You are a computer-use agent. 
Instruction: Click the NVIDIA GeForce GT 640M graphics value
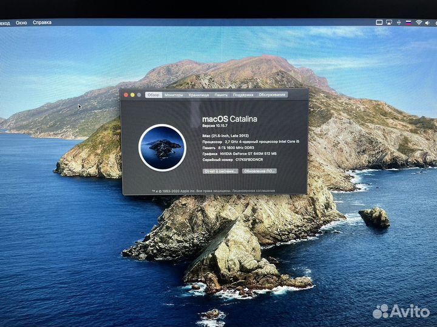(x=248, y=153)
